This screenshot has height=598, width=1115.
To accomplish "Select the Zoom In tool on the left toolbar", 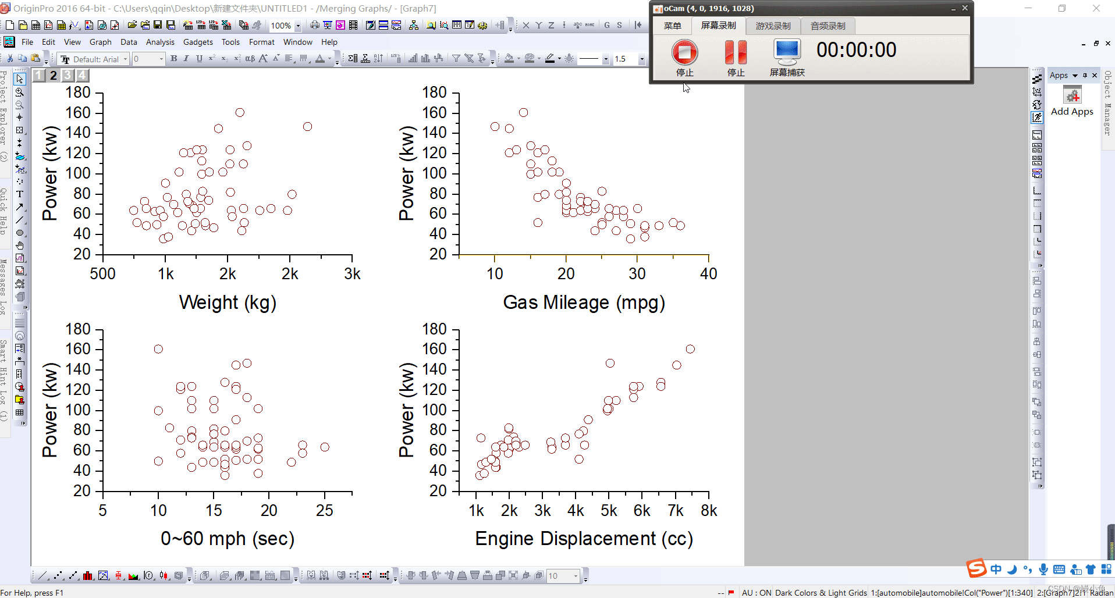I will point(20,92).
